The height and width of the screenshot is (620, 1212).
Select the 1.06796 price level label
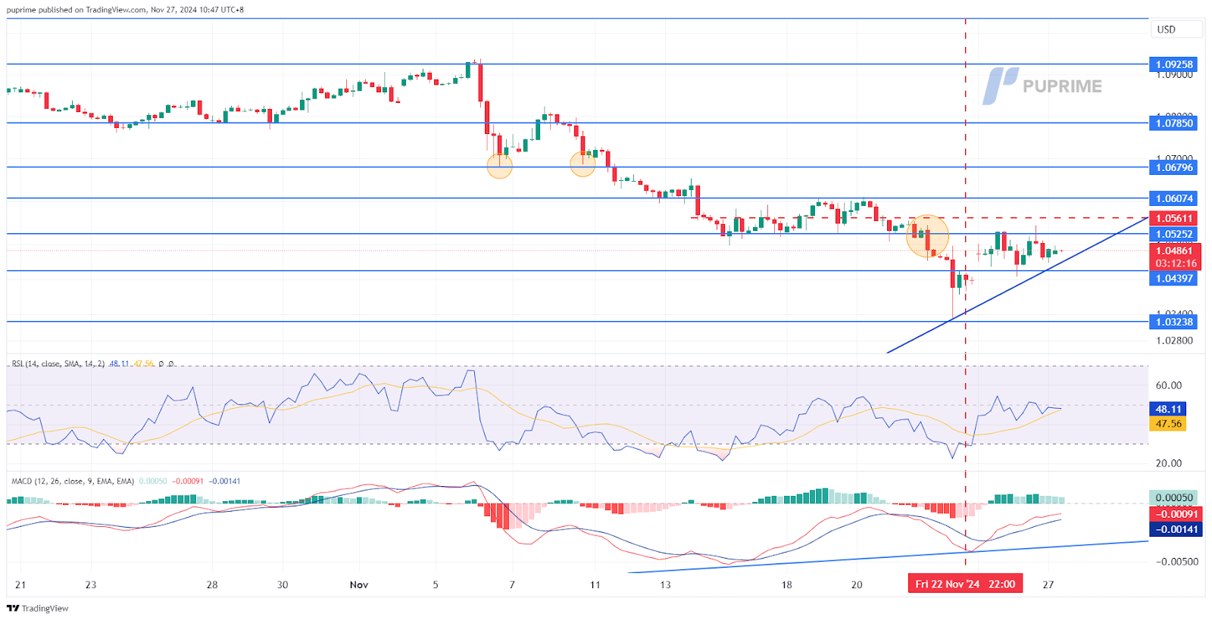(1173, 167)
